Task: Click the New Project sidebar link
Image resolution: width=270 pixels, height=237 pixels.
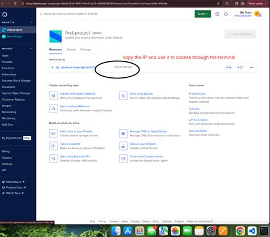Action: 15,36
